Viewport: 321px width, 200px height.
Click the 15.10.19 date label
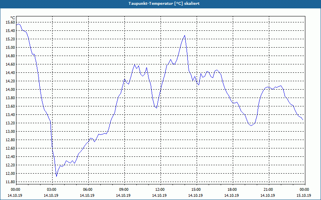(304, 195)
